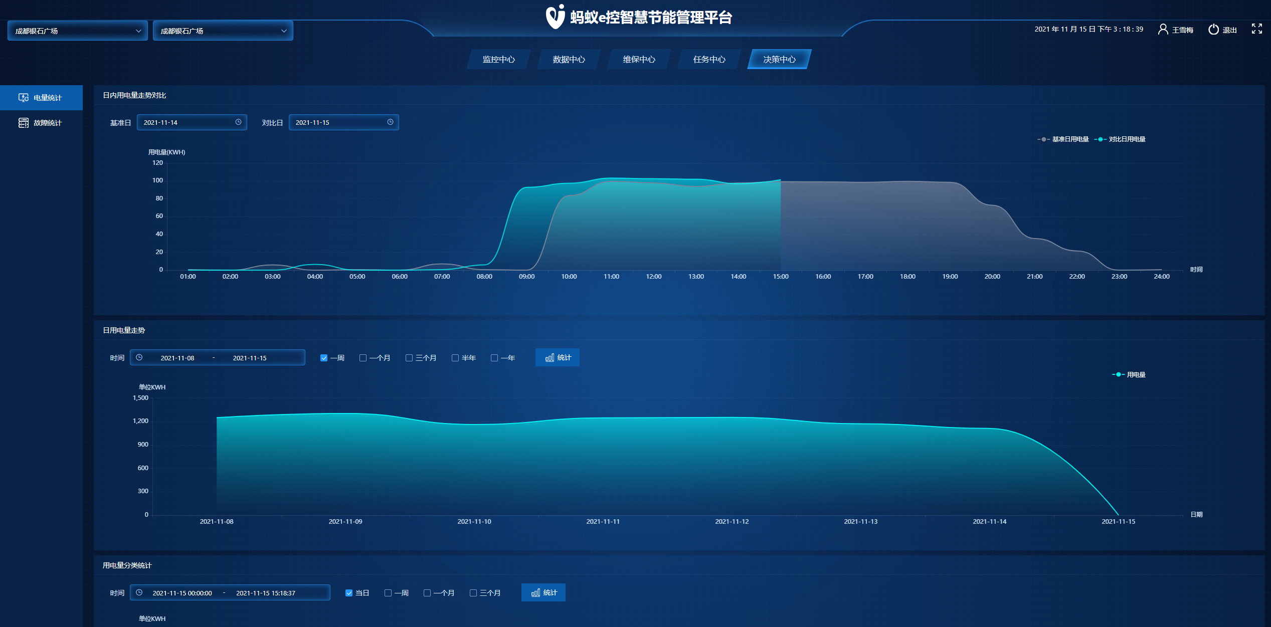This screenshot has width=1271, height=627.
Task: Open the second 成都银石广场 dropdown
Action: pos(223,31)
